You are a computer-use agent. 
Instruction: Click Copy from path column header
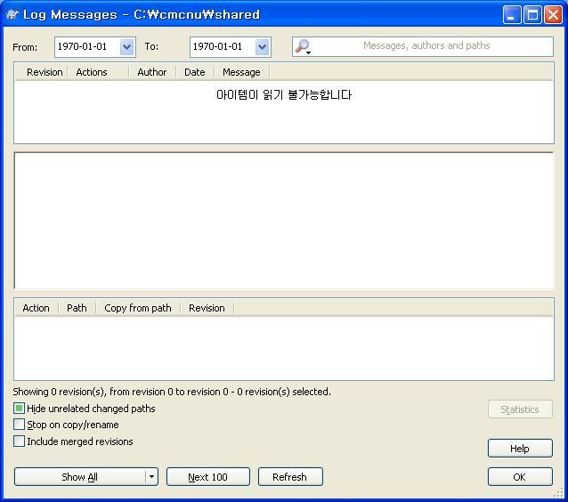pyautogui.click(x=138, y=308)
